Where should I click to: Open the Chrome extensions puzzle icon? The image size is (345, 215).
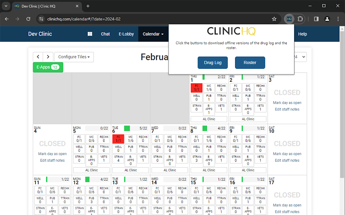(301, 19)
